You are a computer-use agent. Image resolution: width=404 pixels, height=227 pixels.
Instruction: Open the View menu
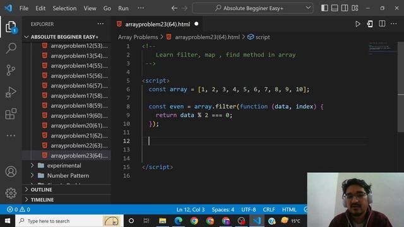[x=90, y=8]
